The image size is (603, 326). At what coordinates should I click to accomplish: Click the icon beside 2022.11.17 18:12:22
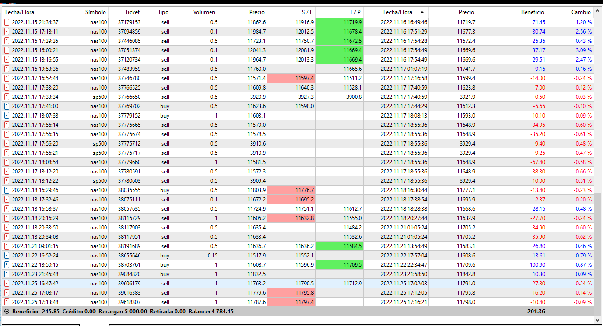pyautogui.click(x=7, y=180)
